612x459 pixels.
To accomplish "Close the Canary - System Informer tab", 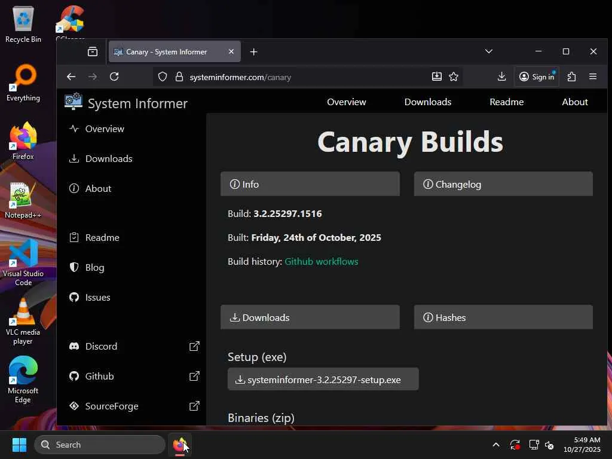I will 231,51.
